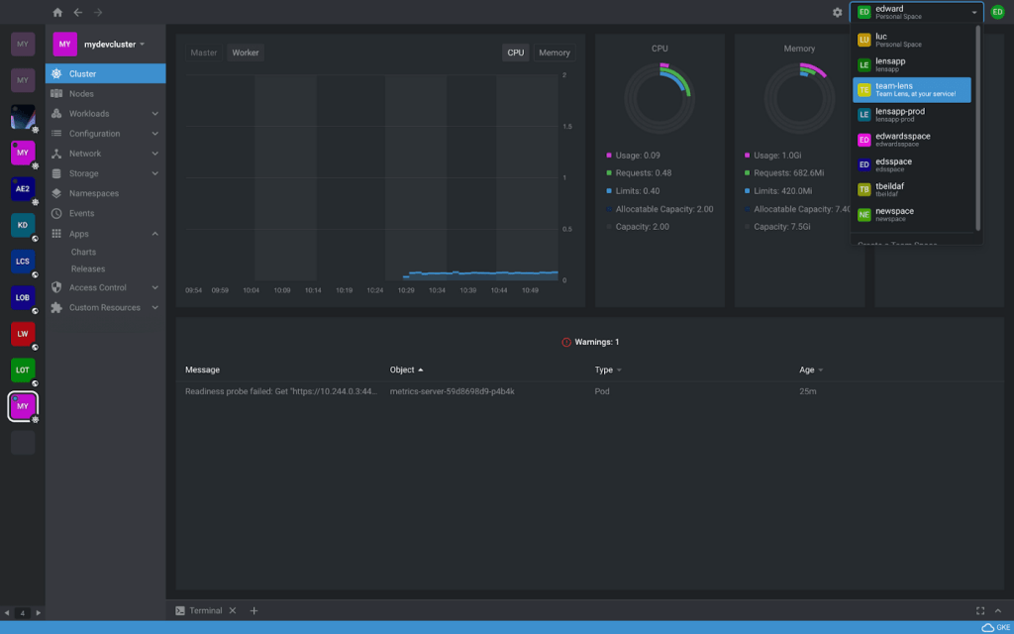Click the LU avatar next to luc

click(x=863, y=40)
